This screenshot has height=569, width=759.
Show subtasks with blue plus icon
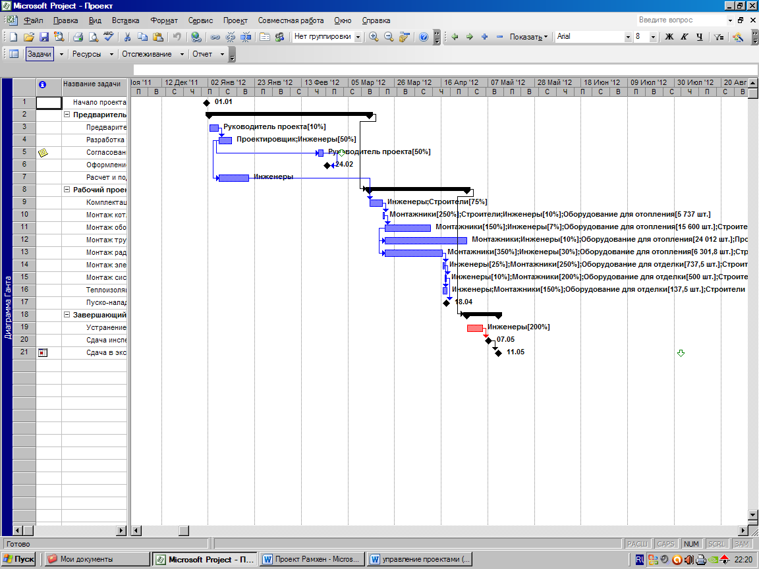click(x=484, y=37)
